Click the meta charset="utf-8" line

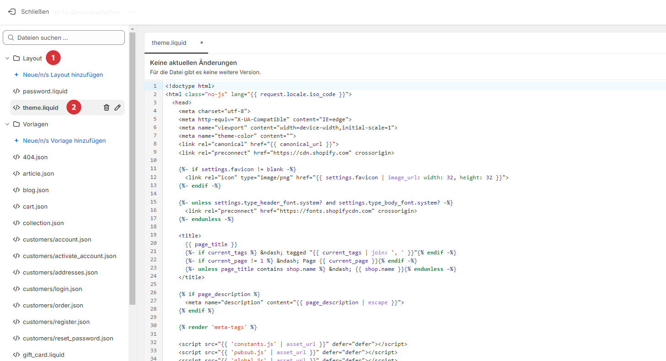click(215, 111)
